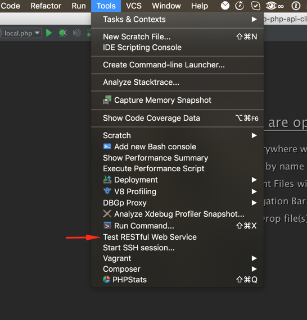
Task: Click the green Debug bug icon
Action: click(63, 33)
